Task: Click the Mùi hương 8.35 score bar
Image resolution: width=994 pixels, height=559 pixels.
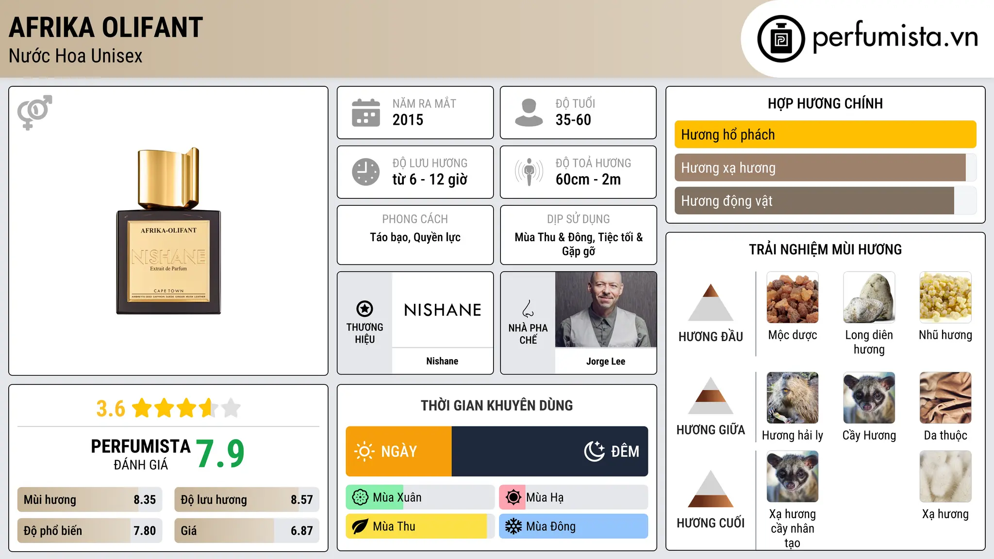Action: 90,499
